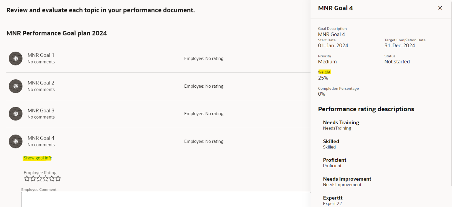Viewport: 452px width, 207px height.
Task: Click the 25% weight value
Action: pos(323,78)
